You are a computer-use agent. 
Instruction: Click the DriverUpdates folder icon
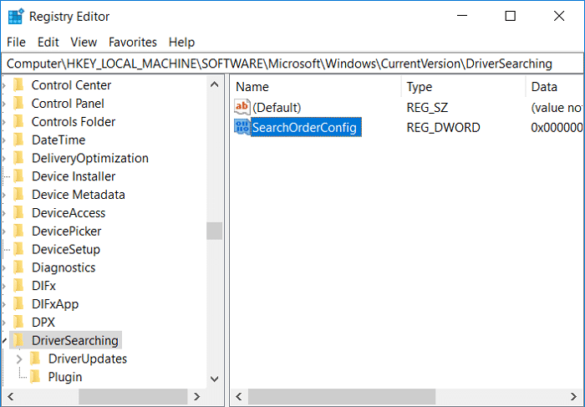[x=35, y=359]
